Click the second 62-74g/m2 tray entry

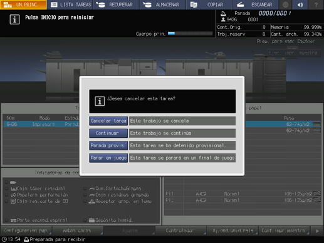[298, 131]
